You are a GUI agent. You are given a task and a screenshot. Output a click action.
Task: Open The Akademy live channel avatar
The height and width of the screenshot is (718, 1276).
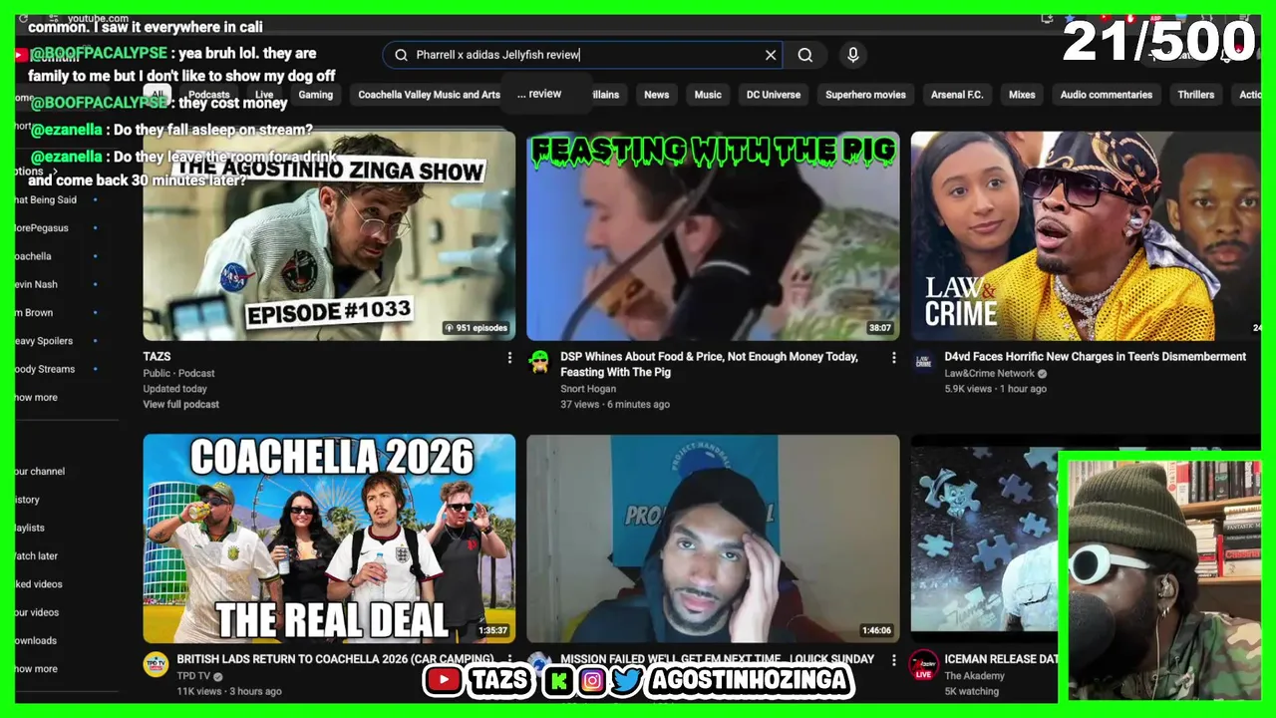coord(923,665)
